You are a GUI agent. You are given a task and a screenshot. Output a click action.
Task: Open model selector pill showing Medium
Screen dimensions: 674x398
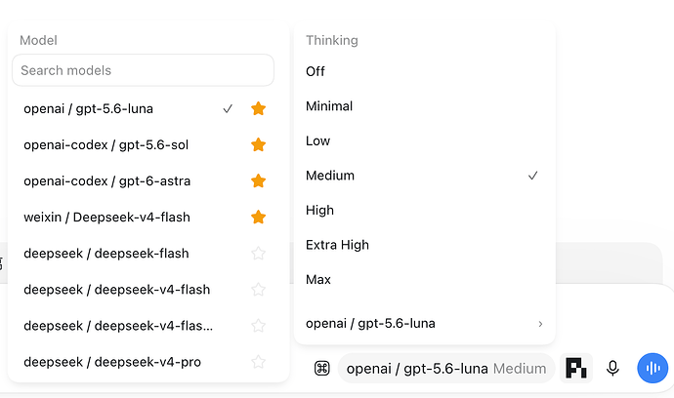point(446,369)
